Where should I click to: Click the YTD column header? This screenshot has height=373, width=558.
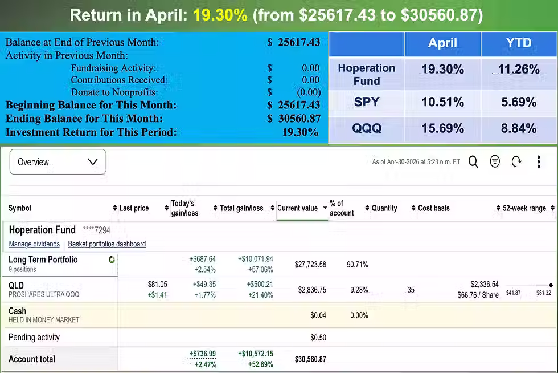coord(519,43)
